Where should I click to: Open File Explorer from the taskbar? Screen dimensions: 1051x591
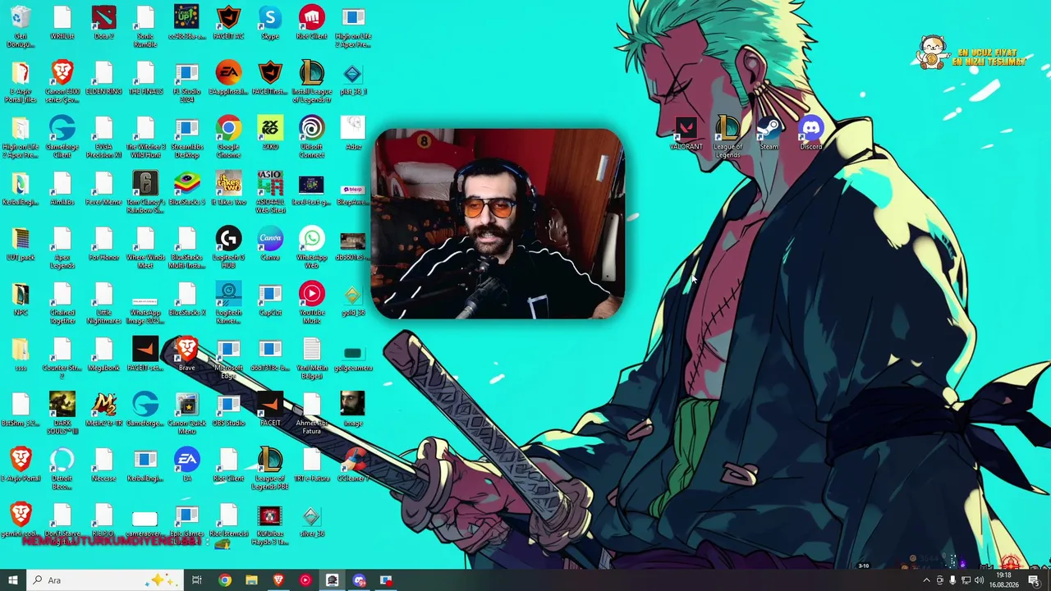click(251, 580)
